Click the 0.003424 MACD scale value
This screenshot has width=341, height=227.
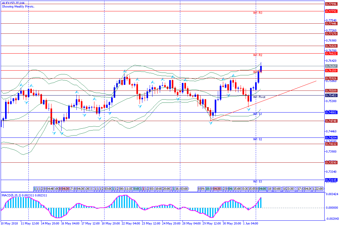coord(332,194)
